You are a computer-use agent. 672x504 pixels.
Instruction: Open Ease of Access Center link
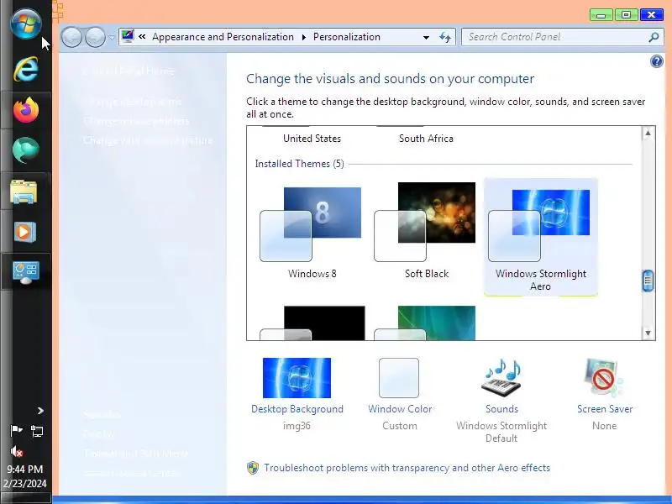132,473
